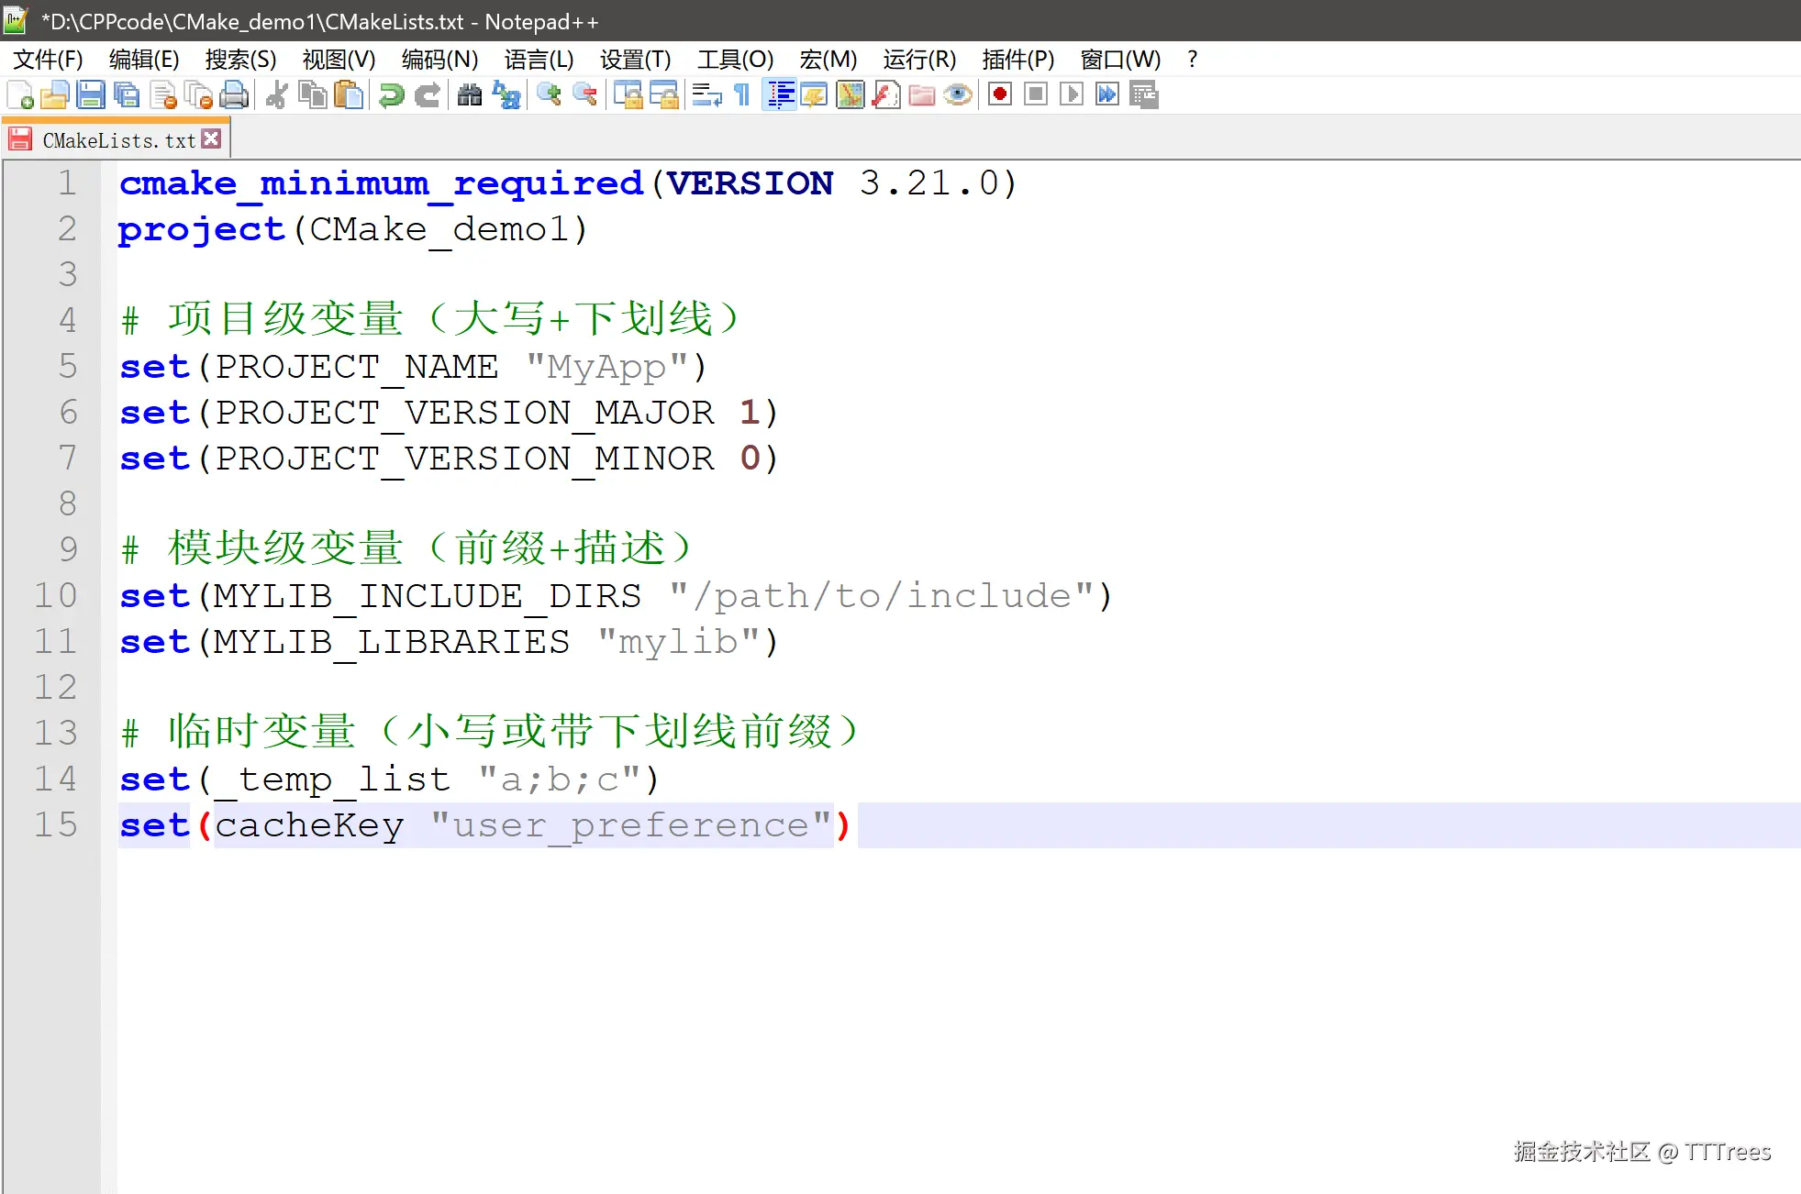Click the Save file icon
This screenshot has width=1801, height=1194.
[x=91, y=94]
